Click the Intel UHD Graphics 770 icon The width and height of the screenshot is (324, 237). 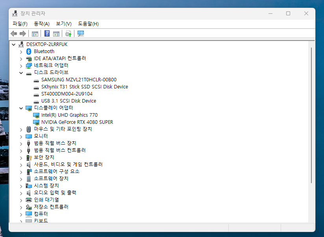(x=36, y=115)
